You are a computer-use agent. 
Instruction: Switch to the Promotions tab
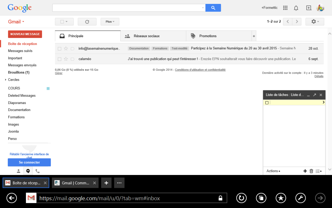pos(219,36)
